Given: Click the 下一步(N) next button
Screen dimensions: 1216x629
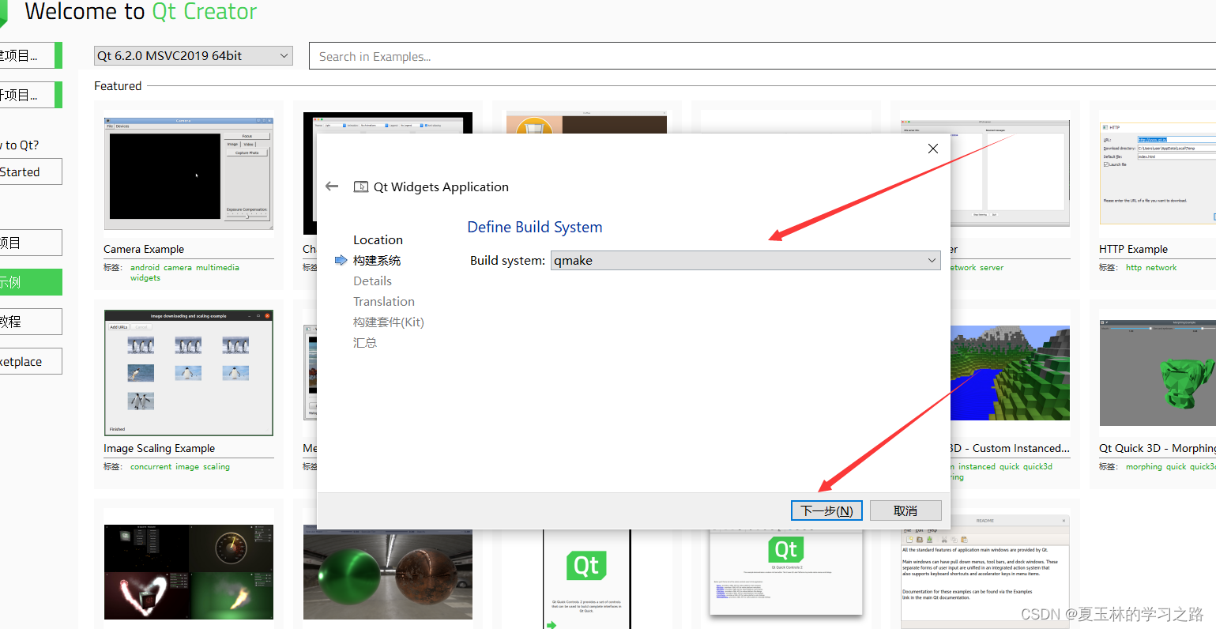Looking at the screenshot, I should [826, 510].
